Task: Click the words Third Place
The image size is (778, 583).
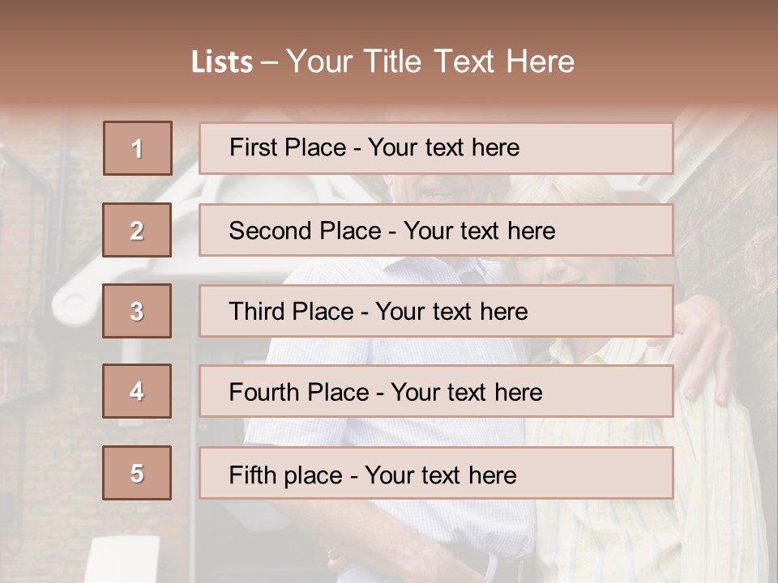Action: click(x=291, y=311)
